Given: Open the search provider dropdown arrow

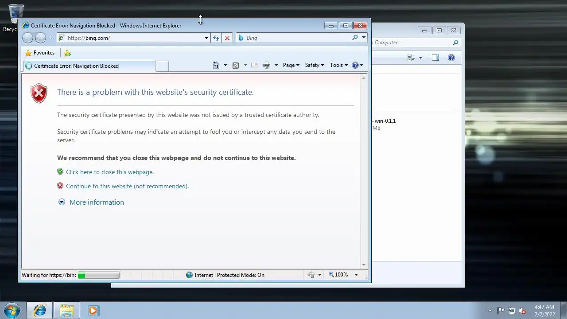Looking at the screenshot, I should [x=364, y=38].
